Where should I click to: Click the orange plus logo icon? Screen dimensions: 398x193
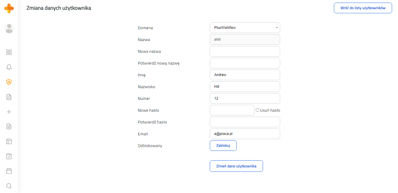[x=9, y=8]
